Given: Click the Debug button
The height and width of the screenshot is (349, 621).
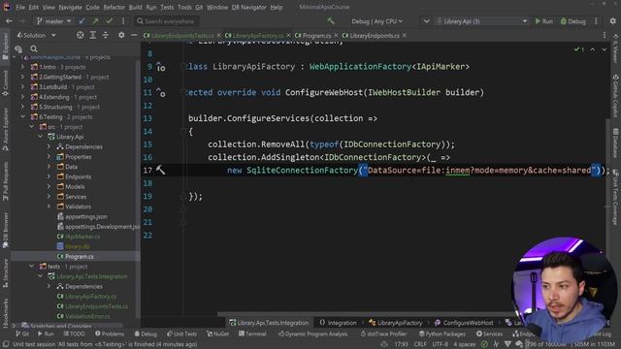Looking at the screenshot, I should pos(573,21).
